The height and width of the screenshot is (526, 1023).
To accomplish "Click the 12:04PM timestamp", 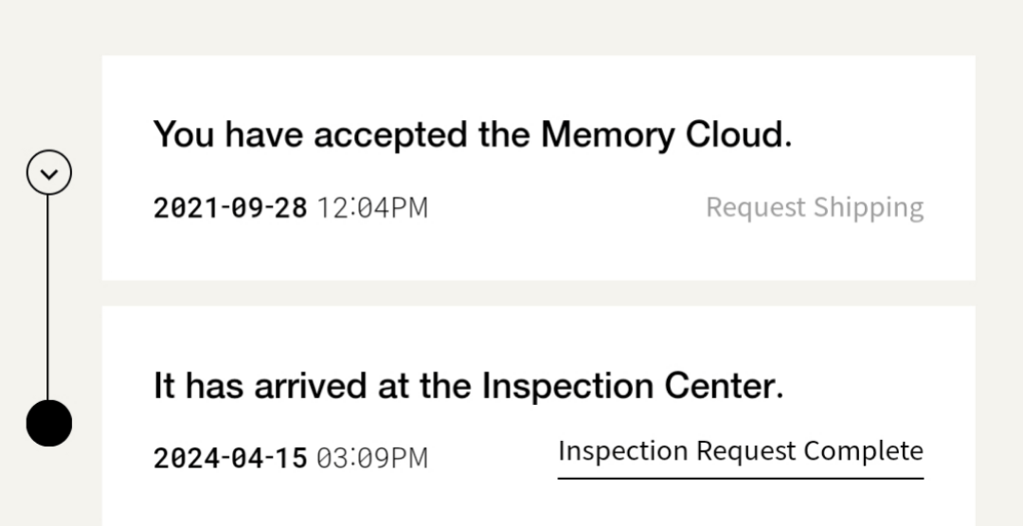I will pyautogui.click(x=372, y=207).
